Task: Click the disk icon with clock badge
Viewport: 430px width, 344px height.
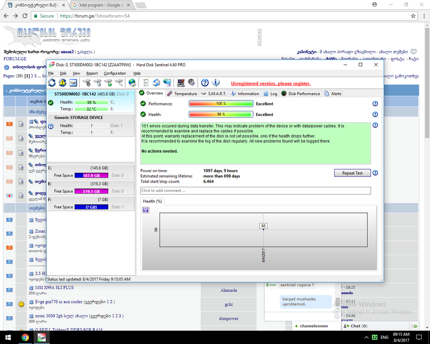Action: point(97,83)
